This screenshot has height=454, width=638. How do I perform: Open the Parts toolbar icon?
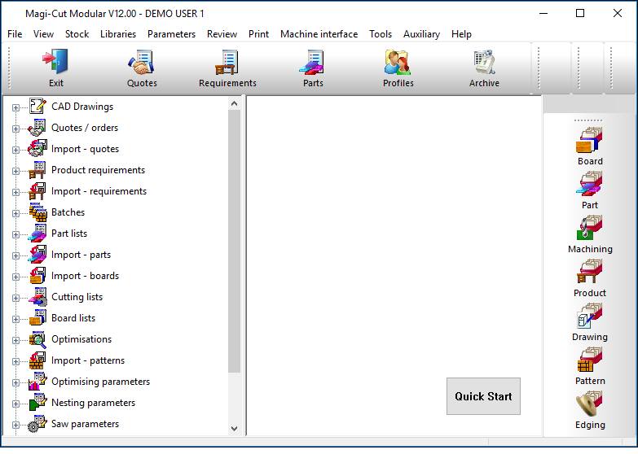[313, 61]
